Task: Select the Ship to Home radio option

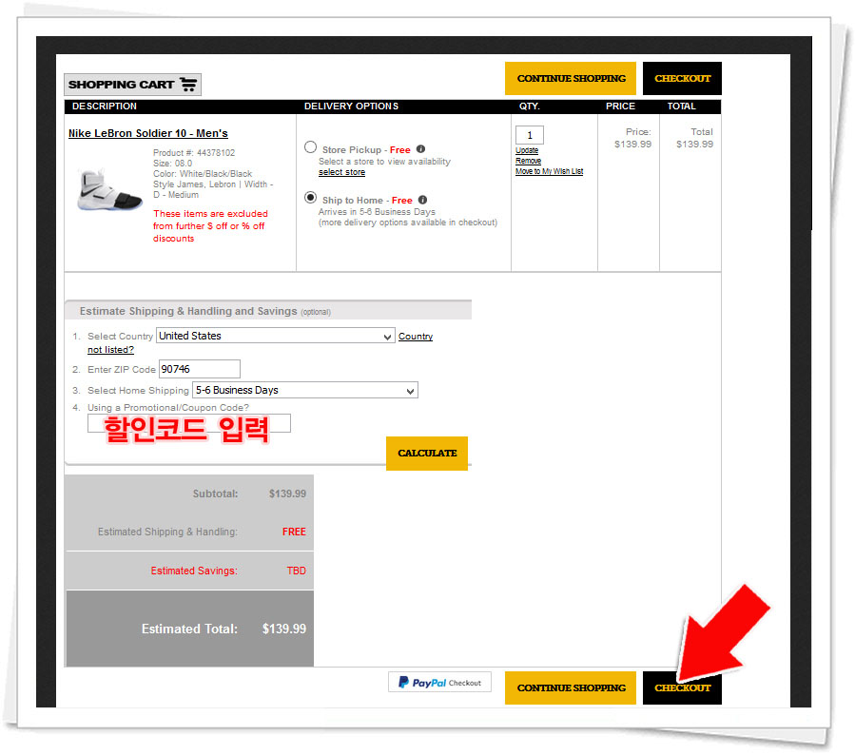Action: [310, 198]
